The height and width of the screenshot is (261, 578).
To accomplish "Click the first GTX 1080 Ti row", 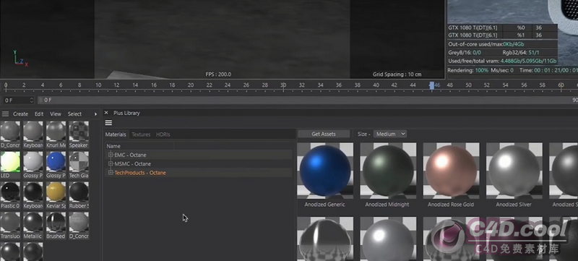I will pyautogui.click(x=502, y=27).
